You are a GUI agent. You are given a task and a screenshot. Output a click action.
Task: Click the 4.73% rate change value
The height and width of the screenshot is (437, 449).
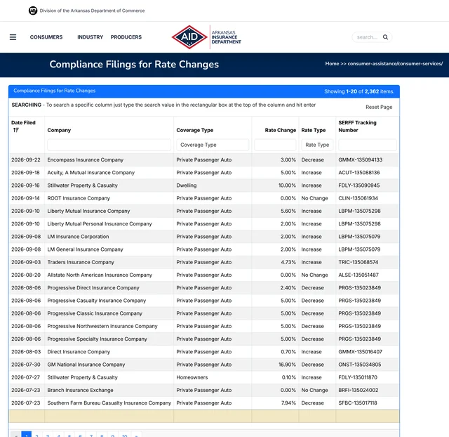(x=288, y=262)
